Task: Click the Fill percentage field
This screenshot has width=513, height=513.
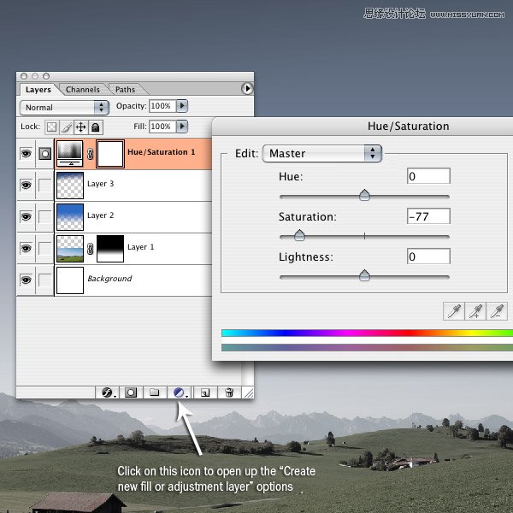Action: click(x=162, y=127)
